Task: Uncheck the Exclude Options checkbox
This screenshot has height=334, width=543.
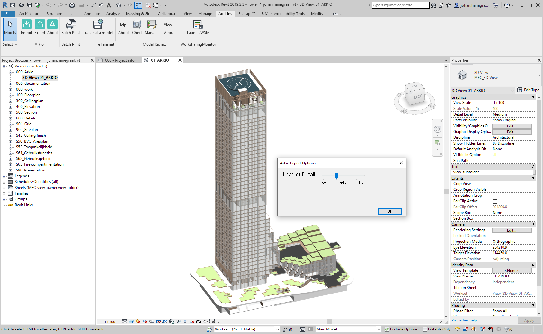Action: pyautogui.click(x=387, y=329)
